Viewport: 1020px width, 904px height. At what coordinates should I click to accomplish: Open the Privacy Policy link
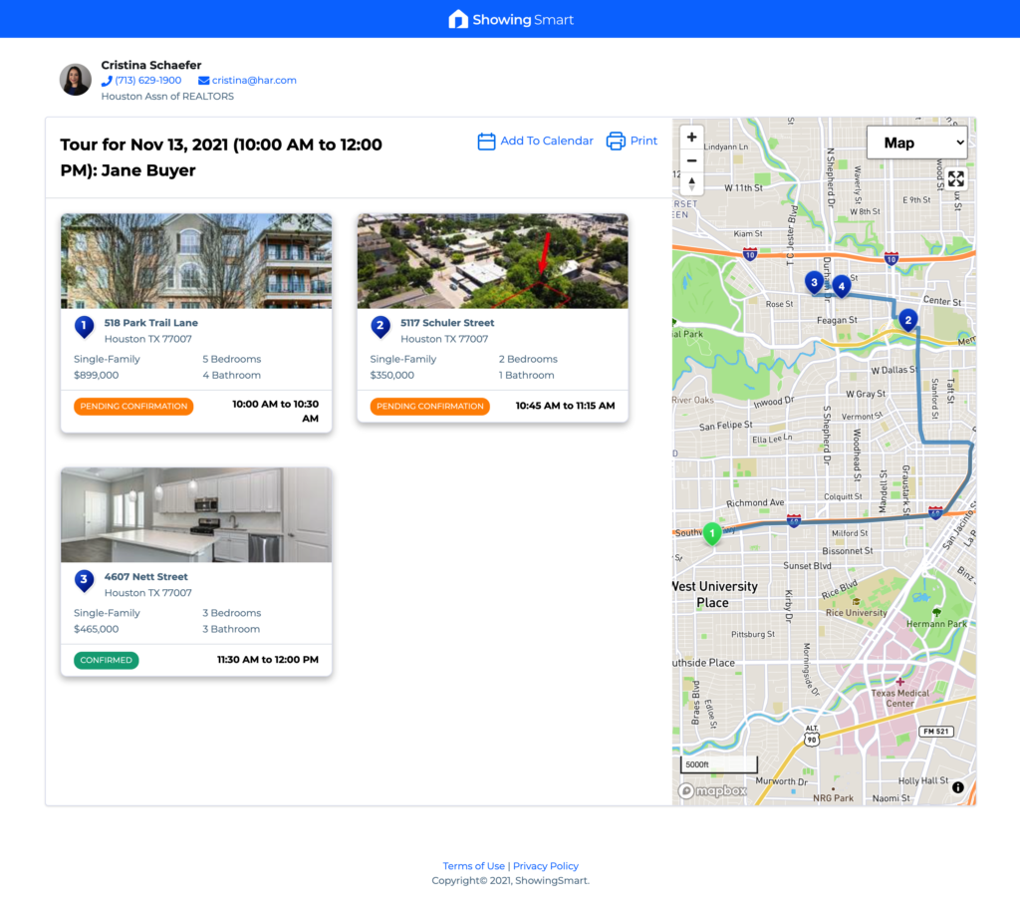(x=546, y=866)
